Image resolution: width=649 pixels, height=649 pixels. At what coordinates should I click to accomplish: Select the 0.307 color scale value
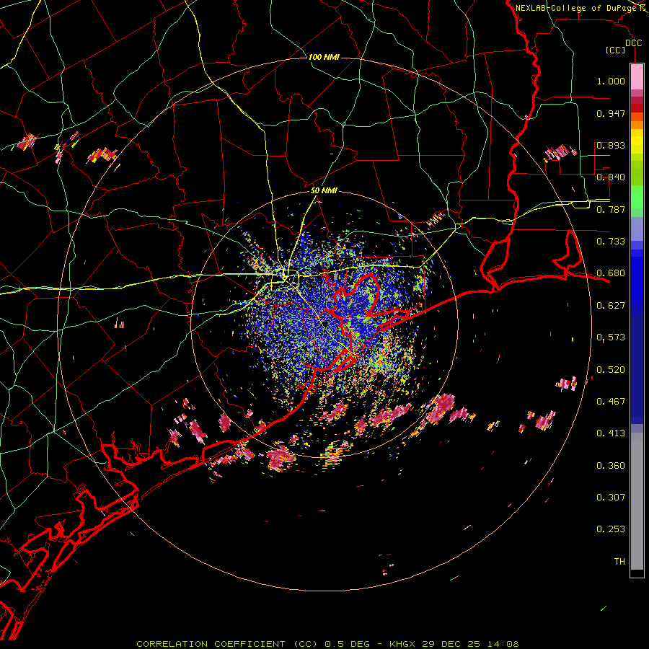[x=611, y=497]
